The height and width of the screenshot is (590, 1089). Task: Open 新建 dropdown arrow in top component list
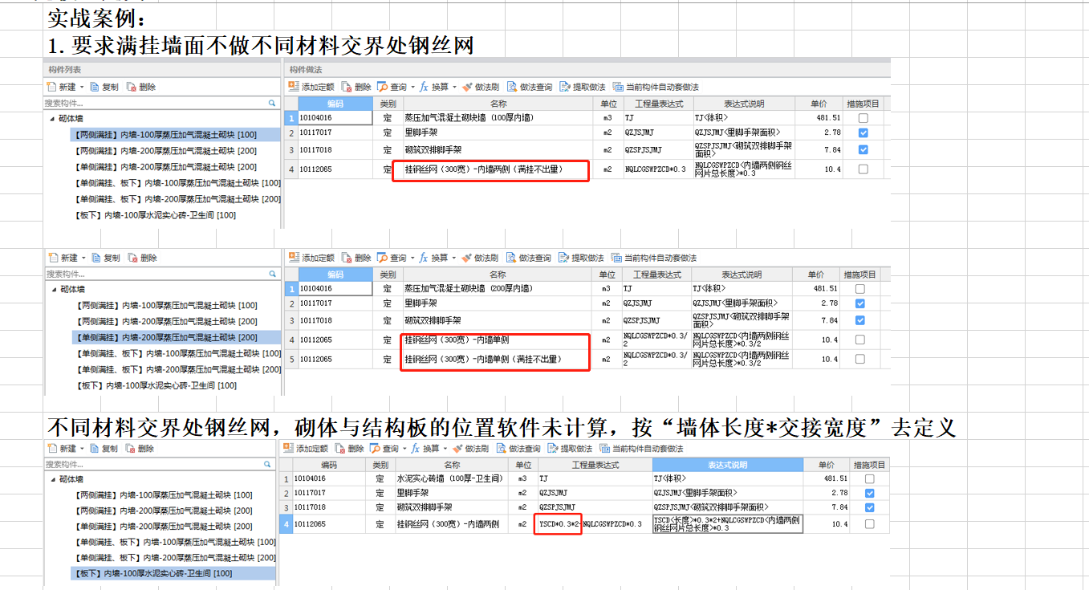coord(82,87)
